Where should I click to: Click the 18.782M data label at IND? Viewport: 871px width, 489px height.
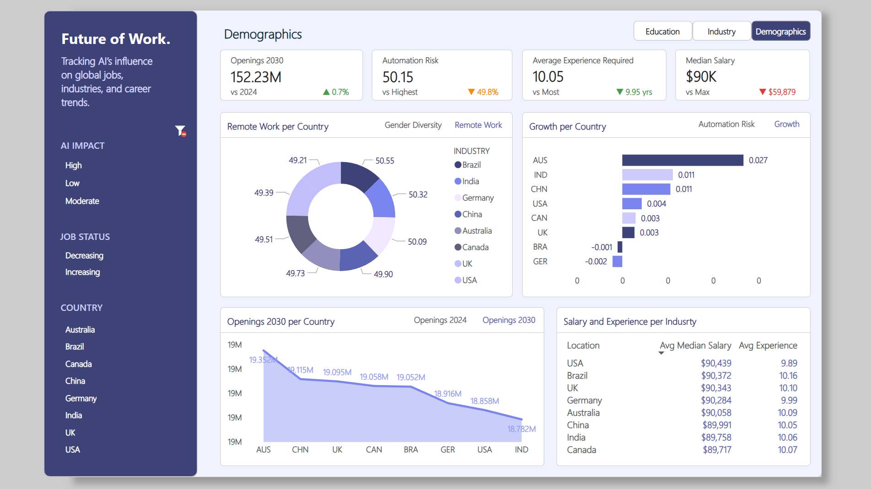point(521,429)
